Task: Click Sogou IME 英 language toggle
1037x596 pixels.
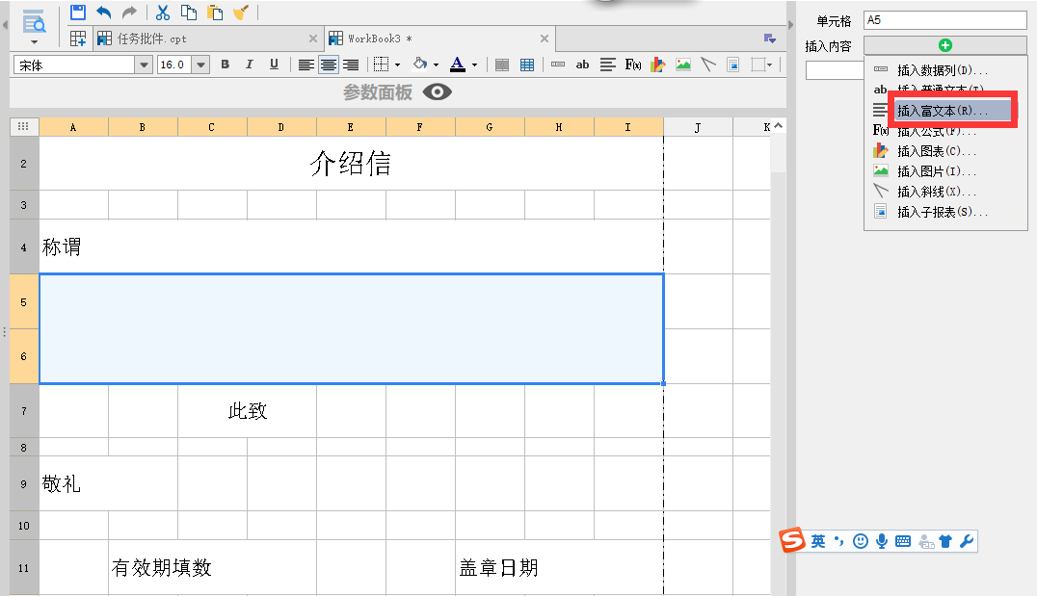Action: pos(818,541)
